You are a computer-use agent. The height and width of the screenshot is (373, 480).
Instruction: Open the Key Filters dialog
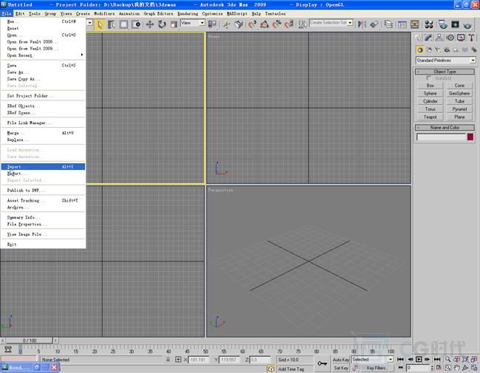[377, 368]
